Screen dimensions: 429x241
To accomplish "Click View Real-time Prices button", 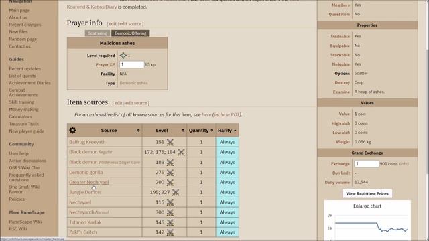I will pyautogui.click(x=367, y=193).
